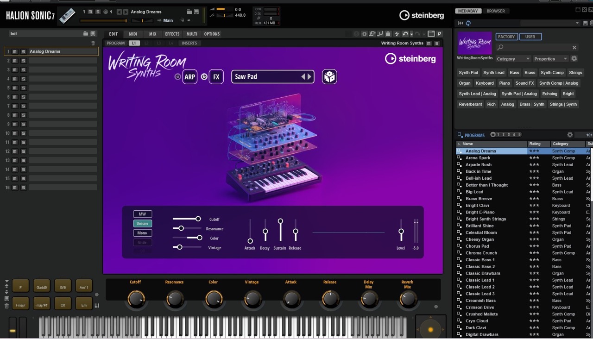Viewport: 593px width, 339px height.
Task: Mute slot 1 Analog Dreams
Action: (15, 52)
